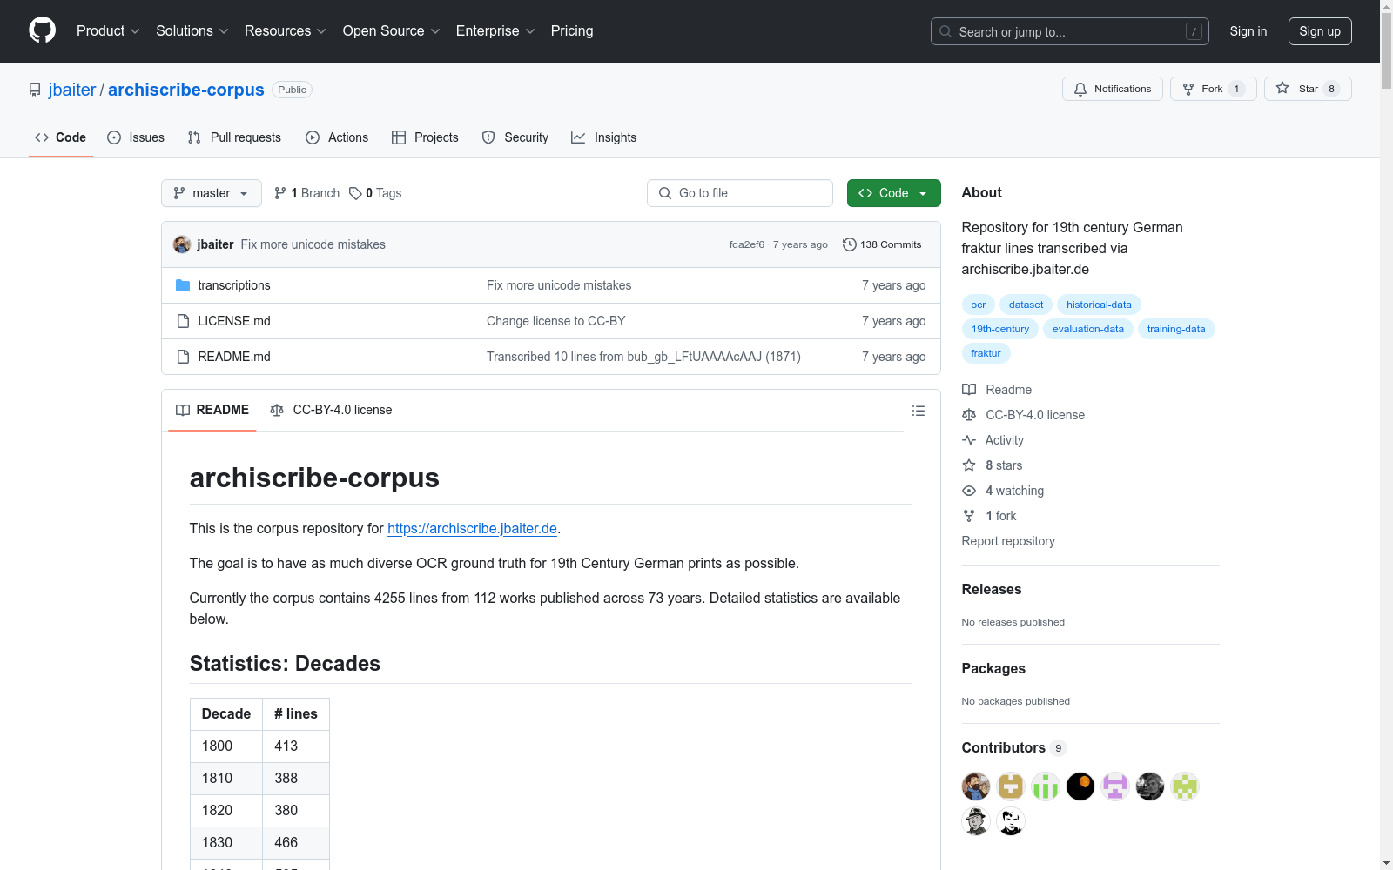The height and width of the screenshot is (870, 1393).
Task: Select the dataset topic tag
Action: click(x=1026, y=304)
